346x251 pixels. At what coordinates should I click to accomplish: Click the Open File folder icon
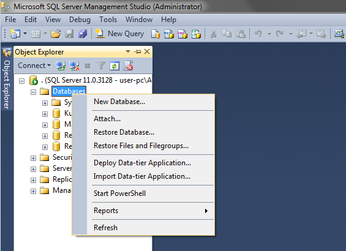56,34
